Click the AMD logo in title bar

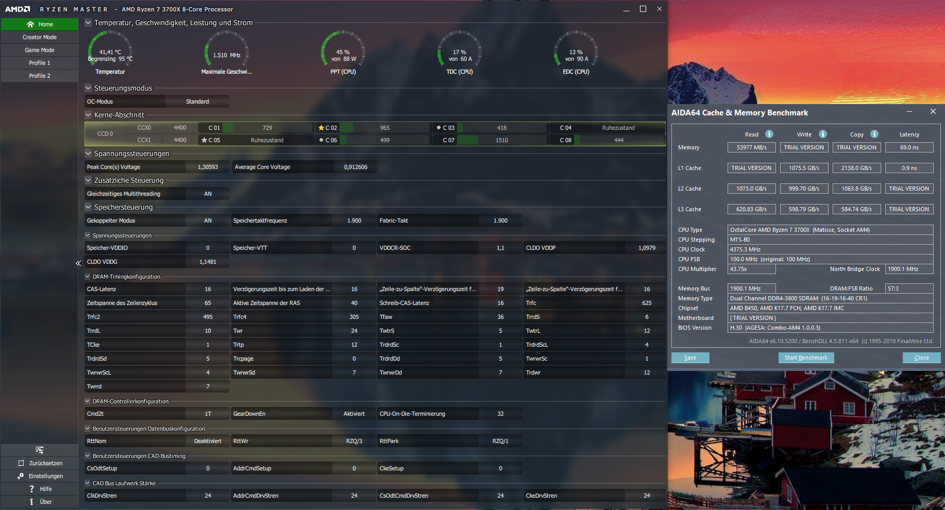click(18, 9)
